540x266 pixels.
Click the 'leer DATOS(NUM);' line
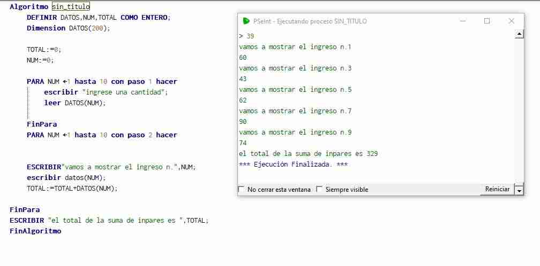(x=75, y=103)
